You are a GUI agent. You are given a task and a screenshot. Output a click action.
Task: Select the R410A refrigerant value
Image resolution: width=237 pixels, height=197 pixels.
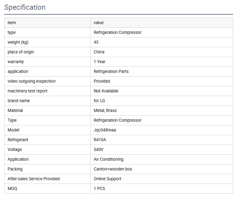coord(100,140)
